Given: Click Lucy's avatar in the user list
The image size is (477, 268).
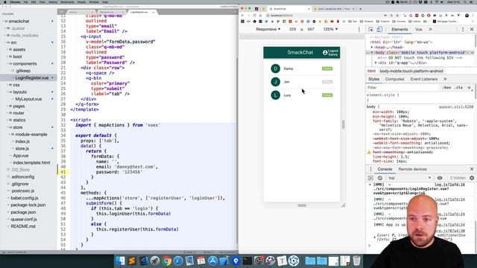Looking at the screenshot, I should coord(275,95).
